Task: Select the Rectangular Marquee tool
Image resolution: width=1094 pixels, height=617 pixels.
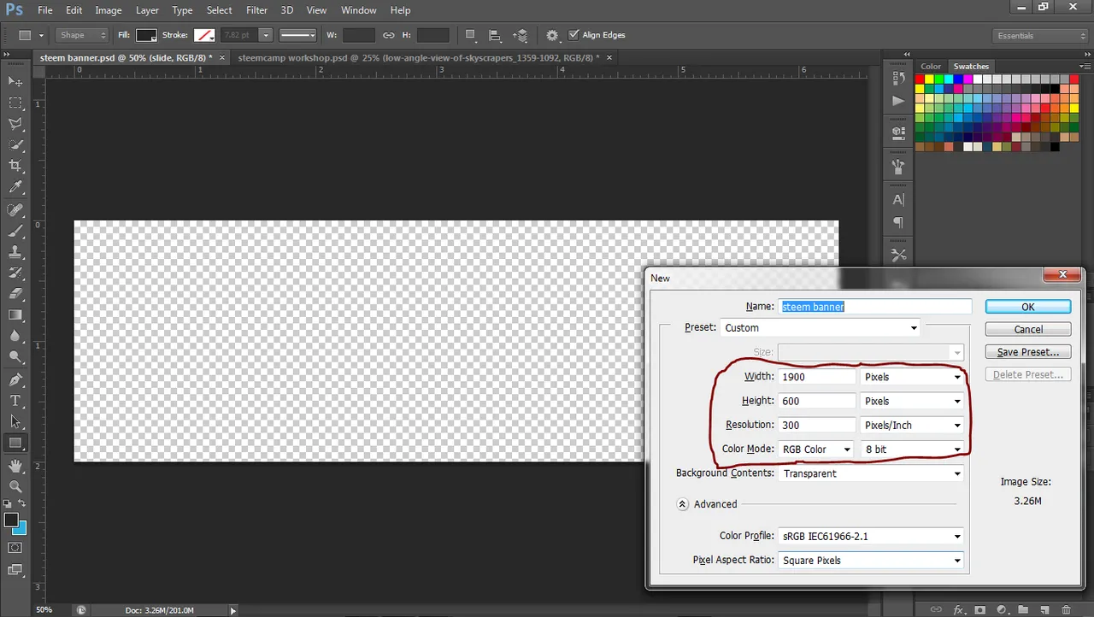Action: point(15,103)
